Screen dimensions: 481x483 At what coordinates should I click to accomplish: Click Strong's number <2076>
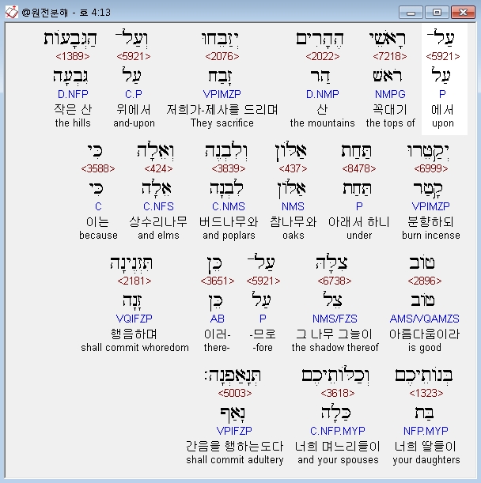tap(222, 56)
